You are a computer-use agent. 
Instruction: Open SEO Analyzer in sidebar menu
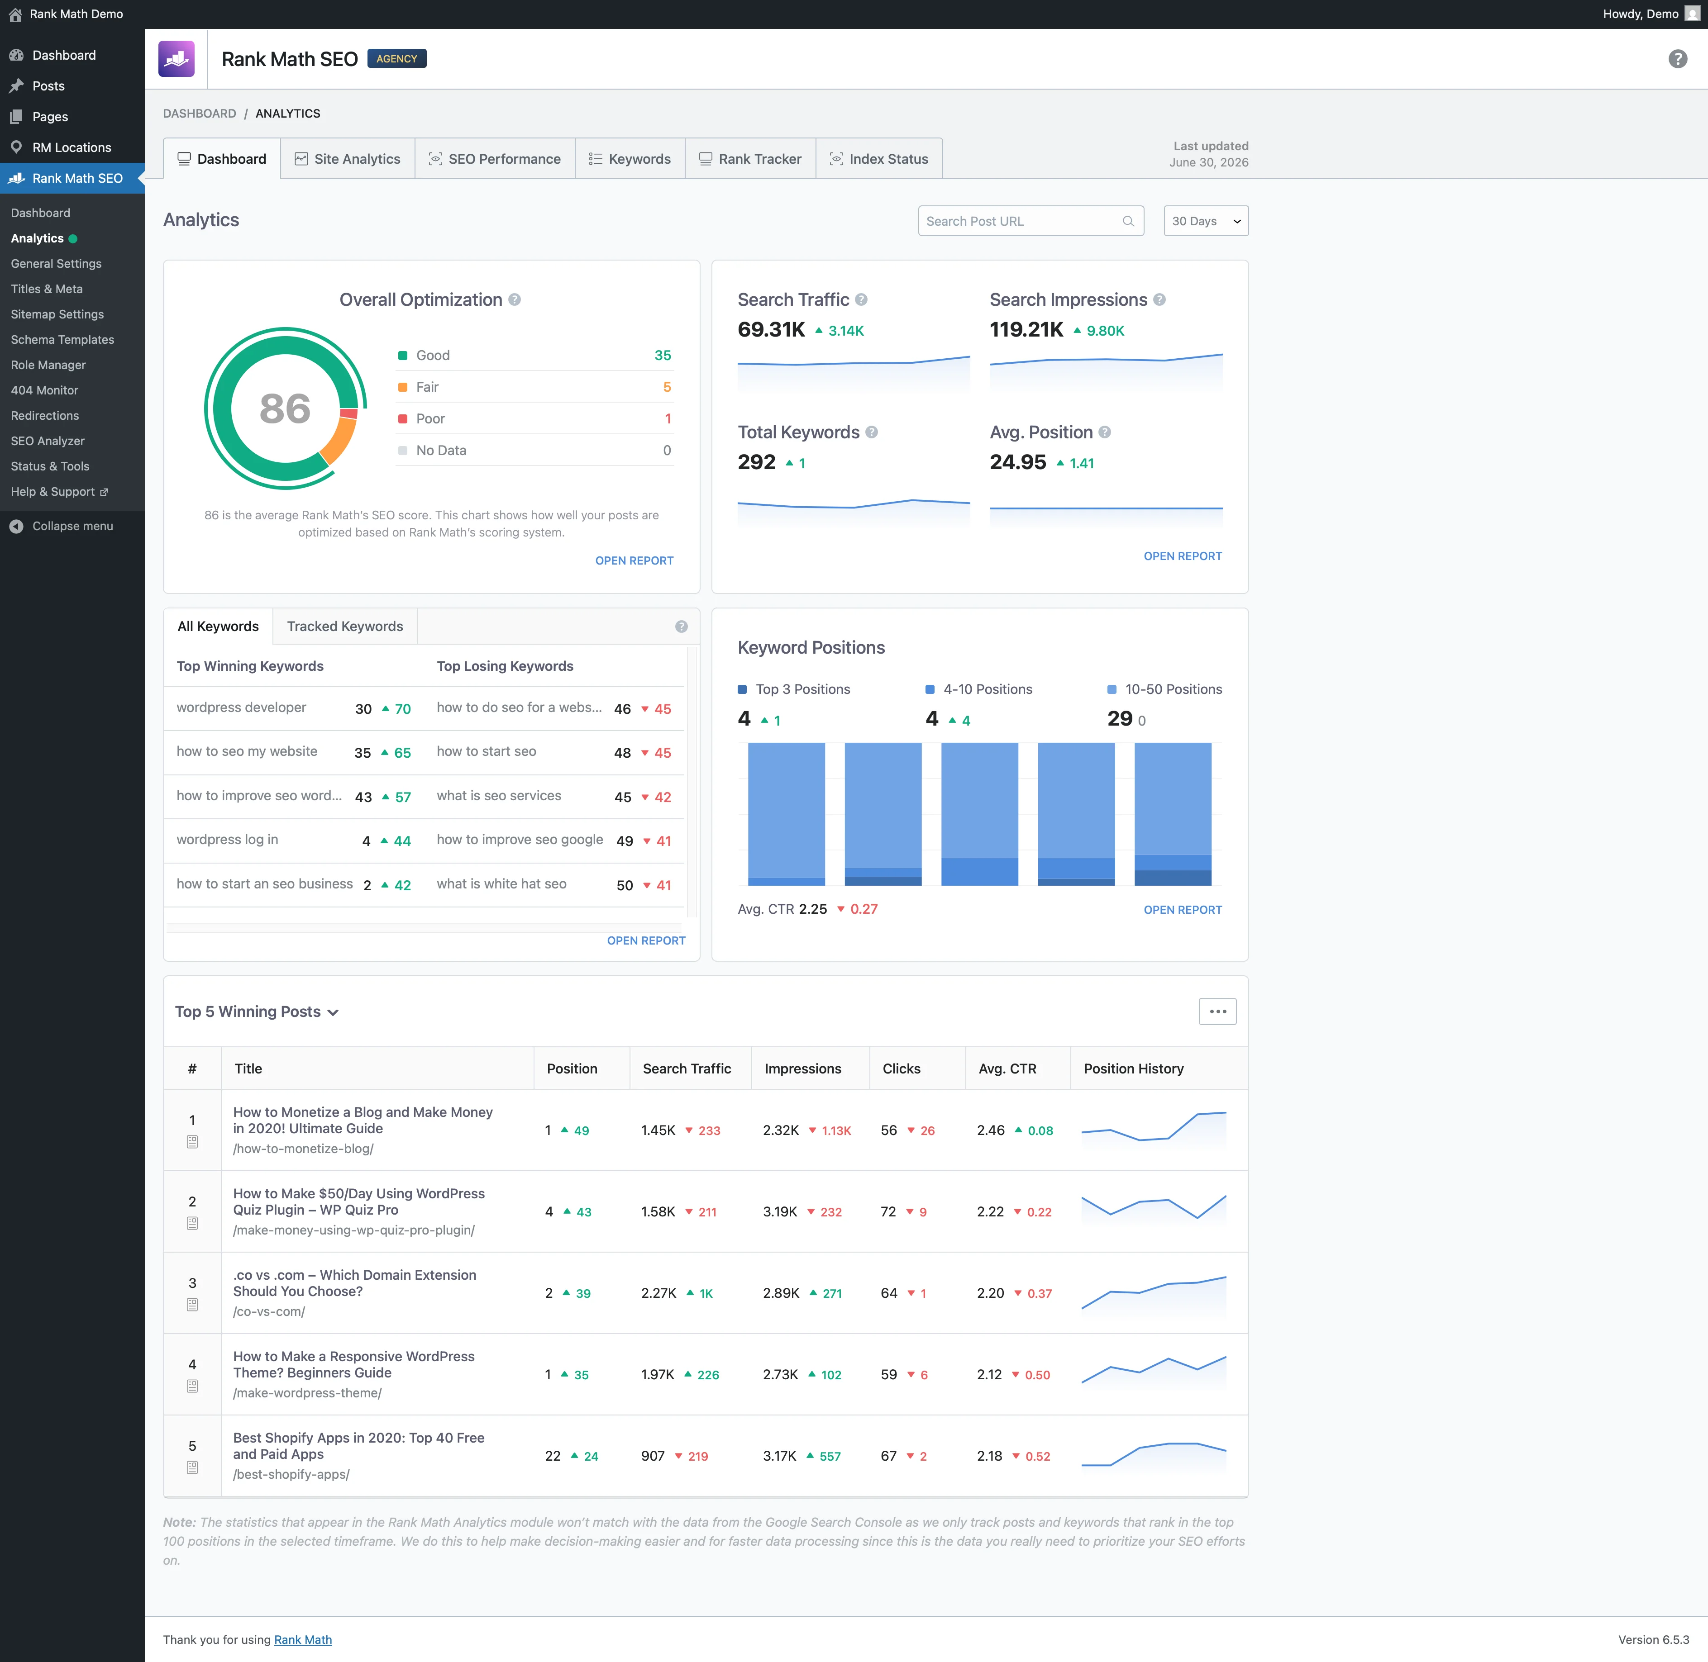point(48,441)
